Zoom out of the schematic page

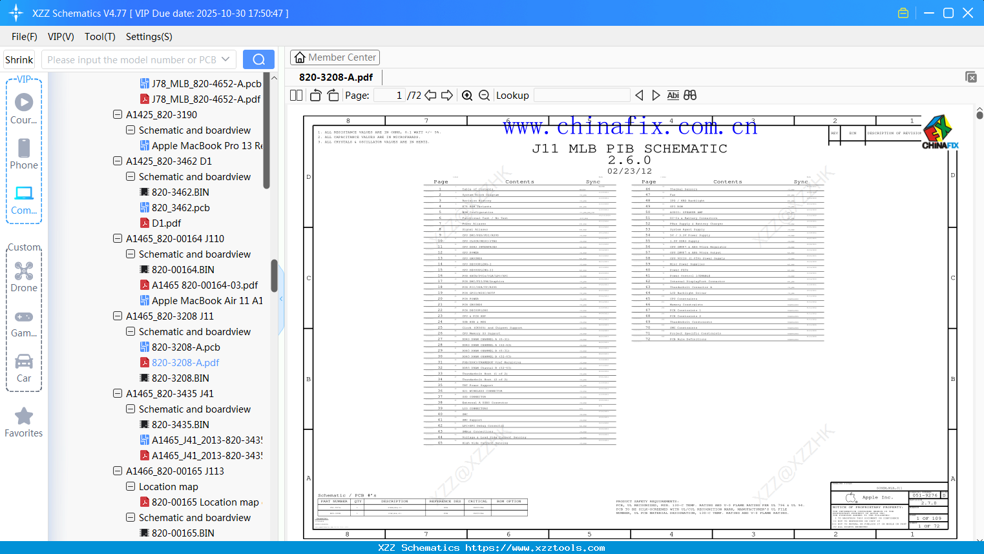(x=484, y=96)
